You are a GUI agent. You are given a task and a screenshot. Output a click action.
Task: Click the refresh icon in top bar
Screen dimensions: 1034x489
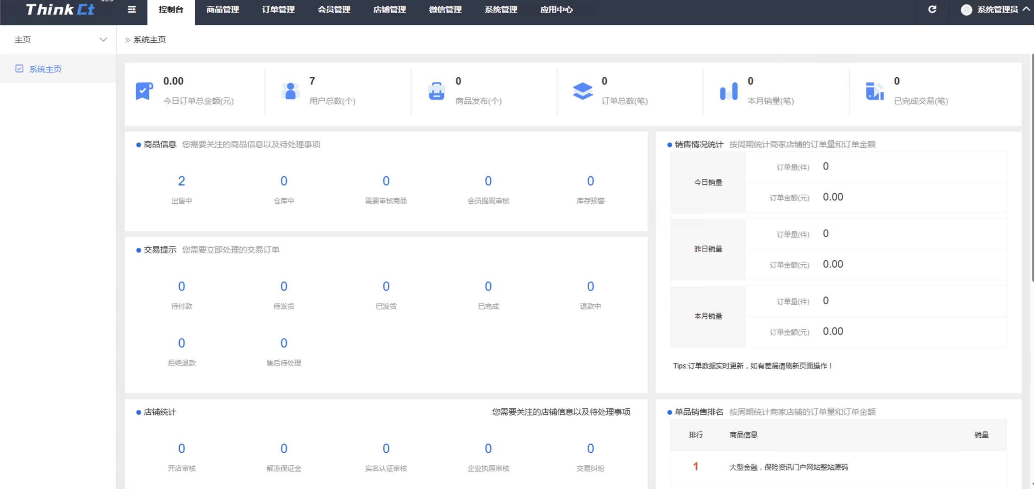[932, 9]
